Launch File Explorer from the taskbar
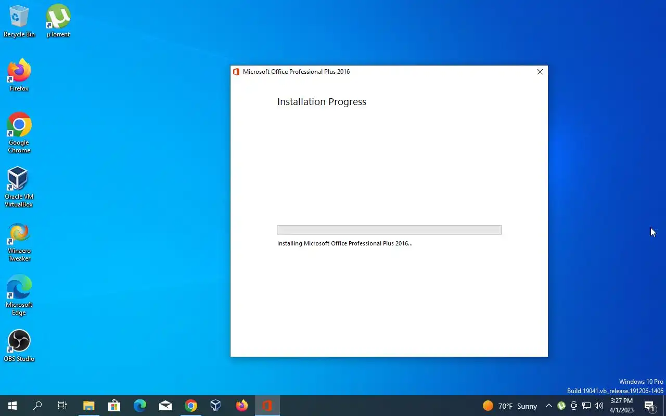Screen dimensions: 666x416 click(89, 406)
